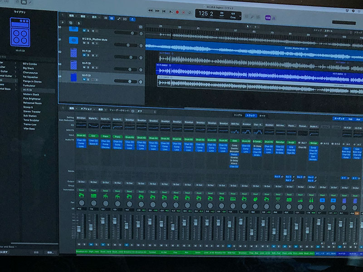Switch the mixer to シングル view tab
This screenshot has width=363, height=272.
point(238,116)
